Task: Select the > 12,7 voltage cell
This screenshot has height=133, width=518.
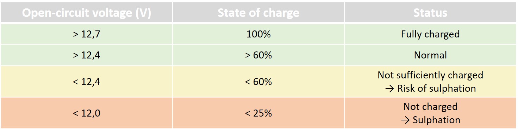Action: (x=87, y=34)
